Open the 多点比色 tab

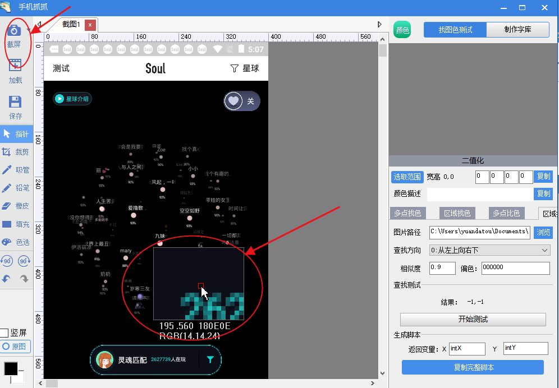(506, 213)
